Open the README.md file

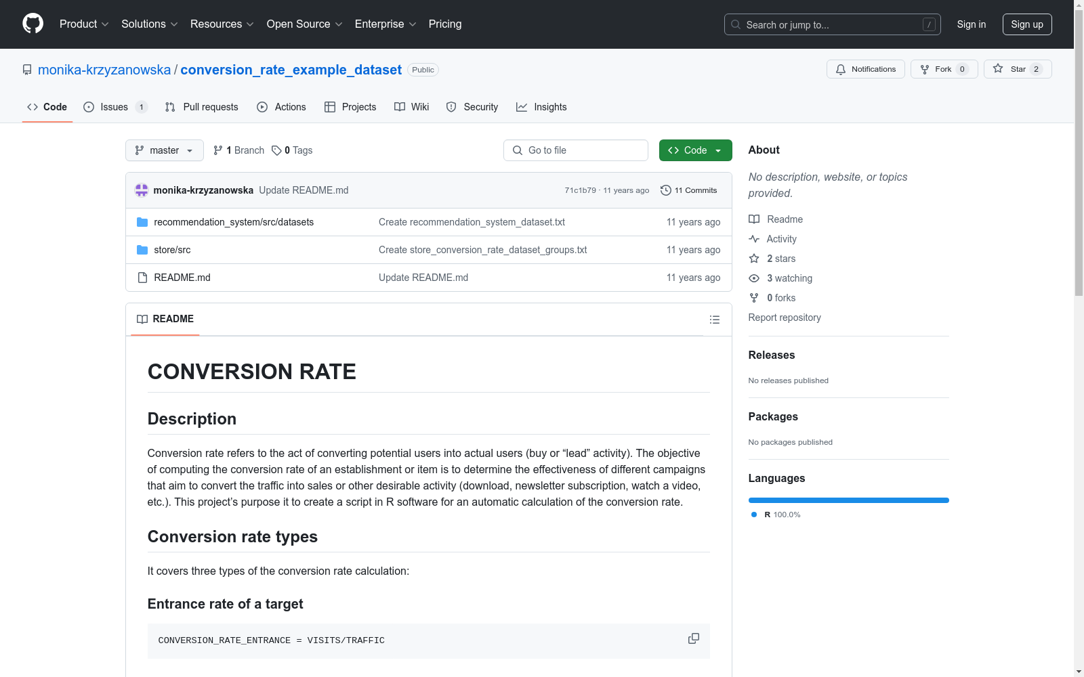(182, 278)
